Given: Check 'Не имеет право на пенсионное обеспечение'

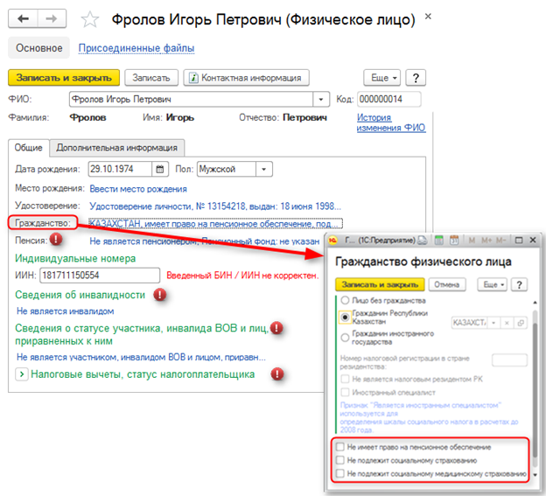Looking at the screenshot, I should click(x=339, y=447).
